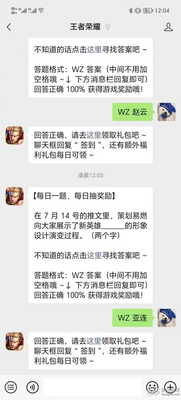Tap the 王者荣耀 chat title
Screen dimensions: 181x400
(x=85, y=27)
